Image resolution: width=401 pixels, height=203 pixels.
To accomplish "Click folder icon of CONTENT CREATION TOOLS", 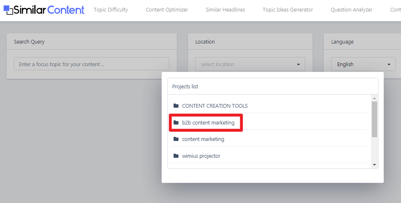I will (176, 106).
